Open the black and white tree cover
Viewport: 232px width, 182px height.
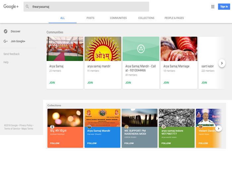[x=177, y=118]
